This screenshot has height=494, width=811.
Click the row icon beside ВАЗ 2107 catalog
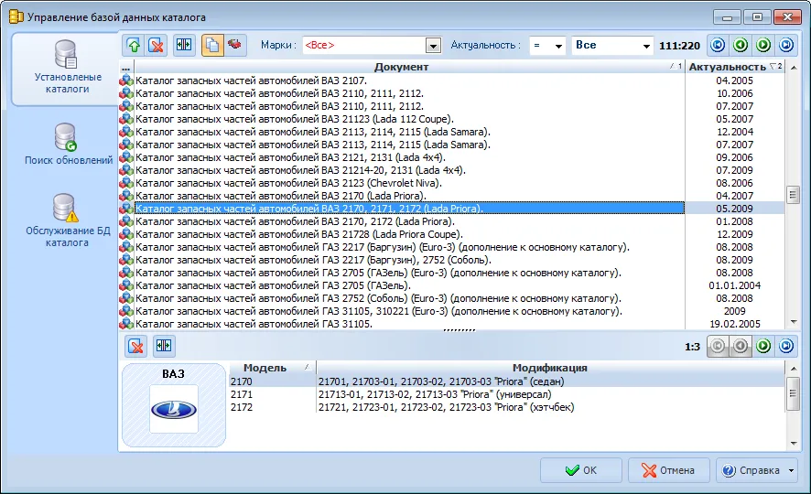tap(126, 81)
